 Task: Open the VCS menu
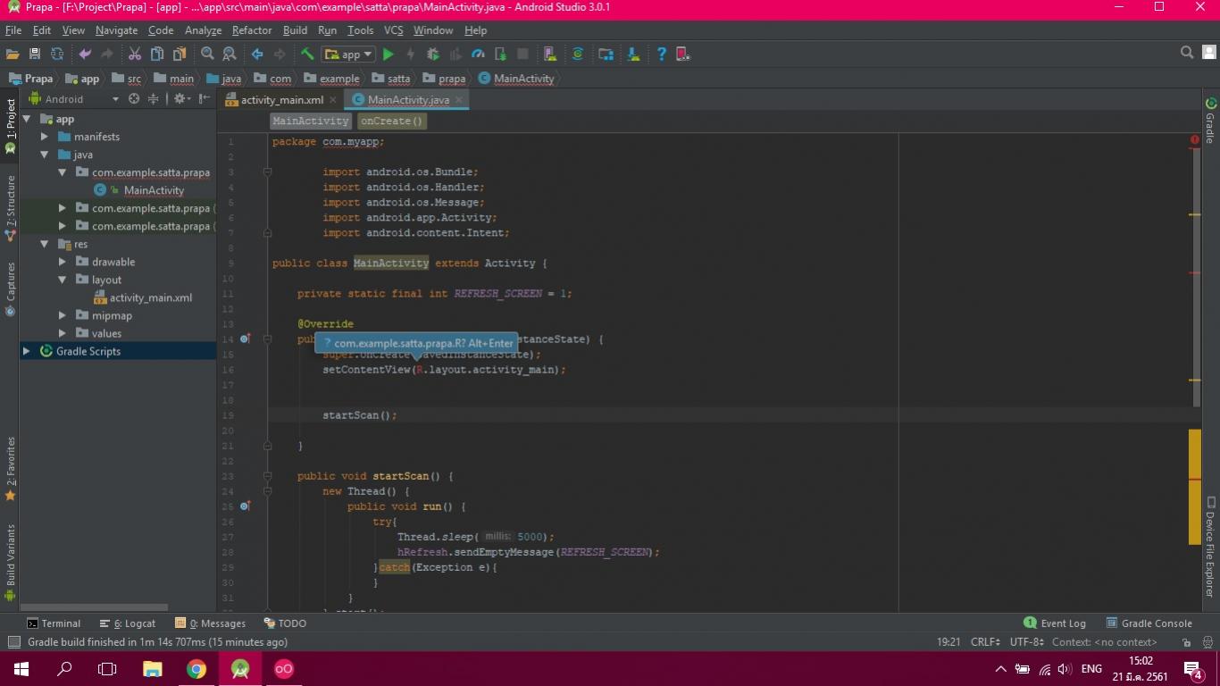click(394, 30)
